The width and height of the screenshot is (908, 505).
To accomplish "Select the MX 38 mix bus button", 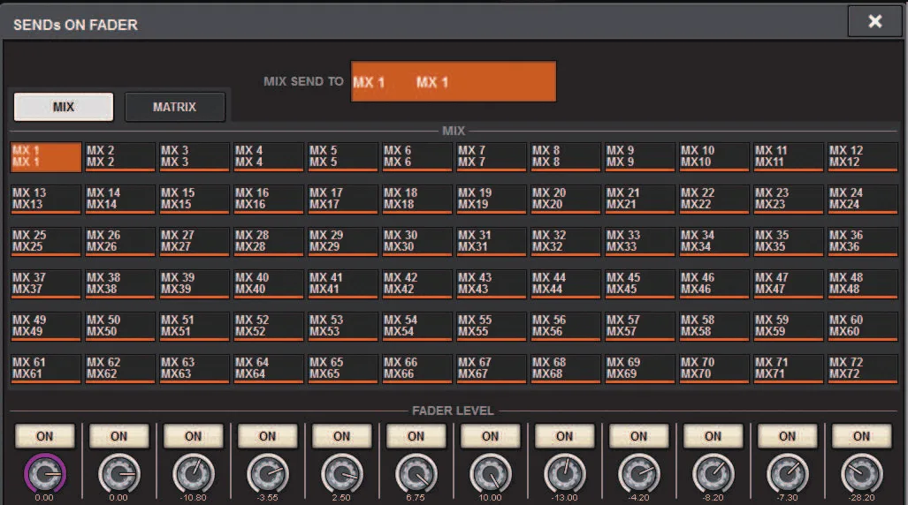I will point(120,283).
